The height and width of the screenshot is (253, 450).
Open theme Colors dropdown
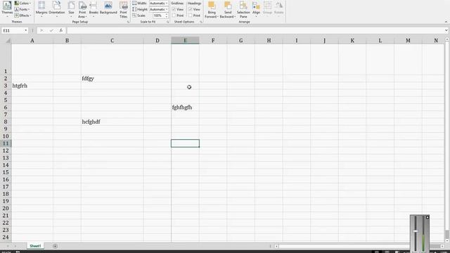(22, 3)
